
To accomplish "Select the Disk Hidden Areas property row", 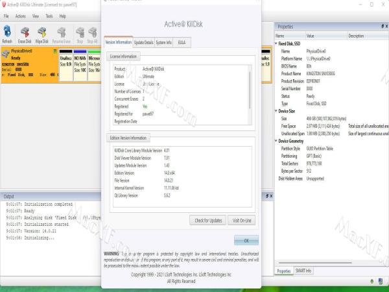I will click(x=332, y=178).
